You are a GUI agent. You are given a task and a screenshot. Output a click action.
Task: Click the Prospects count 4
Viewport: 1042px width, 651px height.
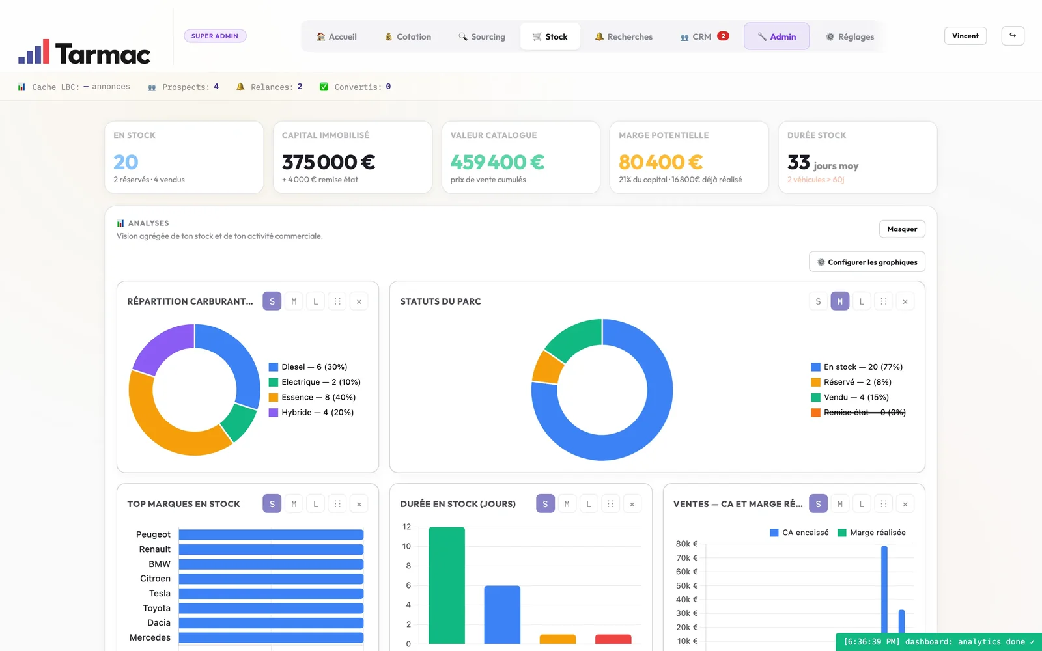[x=216, y=87]
